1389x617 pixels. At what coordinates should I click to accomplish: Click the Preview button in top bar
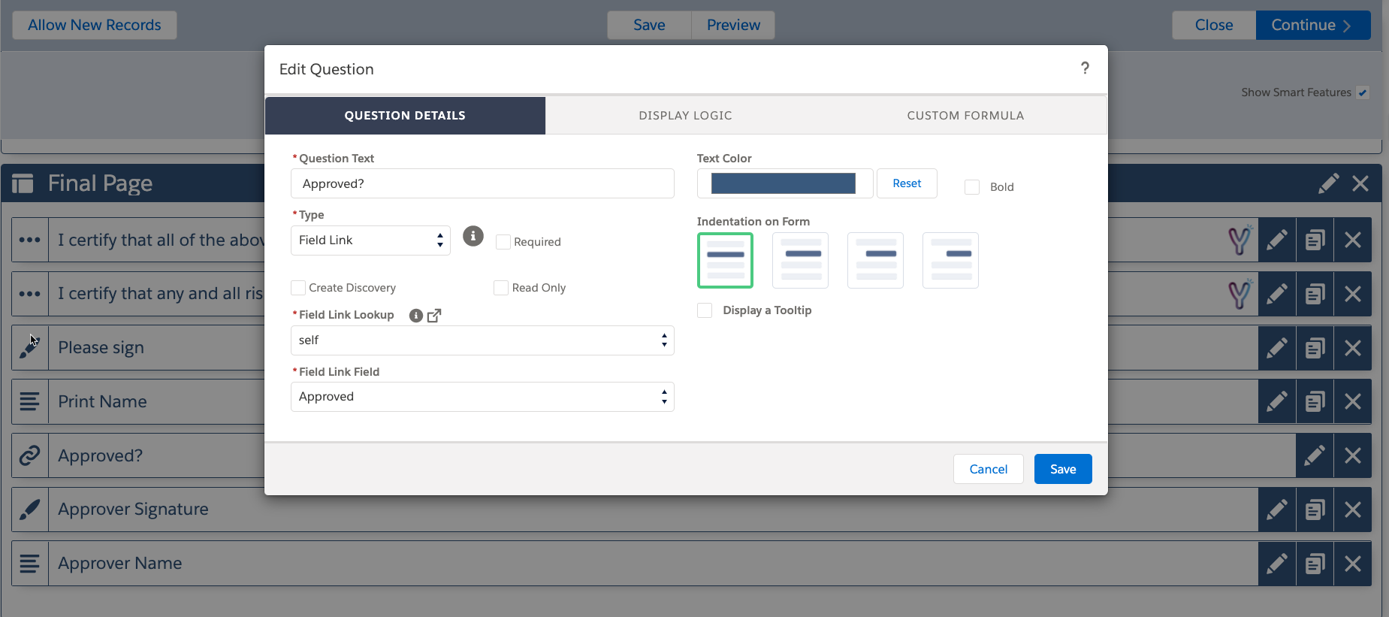tap(733, 25)
